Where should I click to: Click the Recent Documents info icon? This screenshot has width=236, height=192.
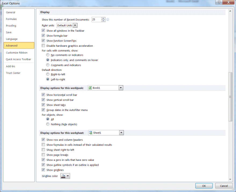click(x=108, y=20)
